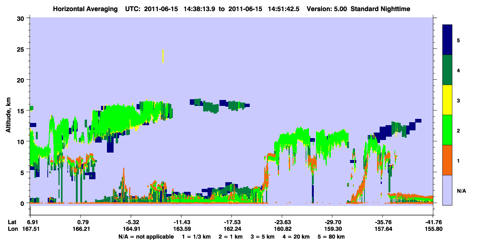Click the longitude value 163.59
Screen dimensions: 481x247
(x=181, y=229)
